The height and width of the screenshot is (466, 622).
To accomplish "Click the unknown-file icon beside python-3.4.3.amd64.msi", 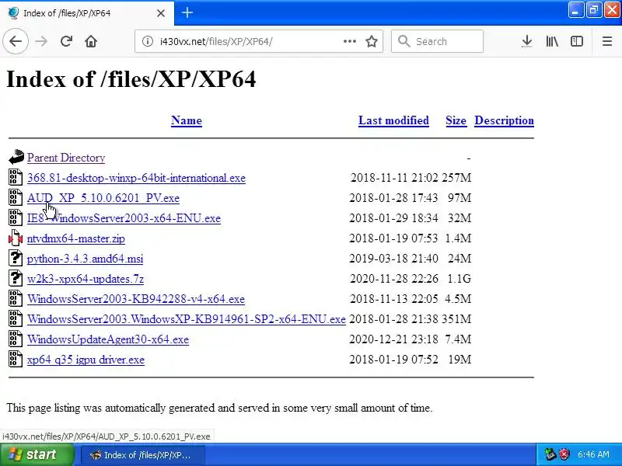I will [x=16, y=259].
